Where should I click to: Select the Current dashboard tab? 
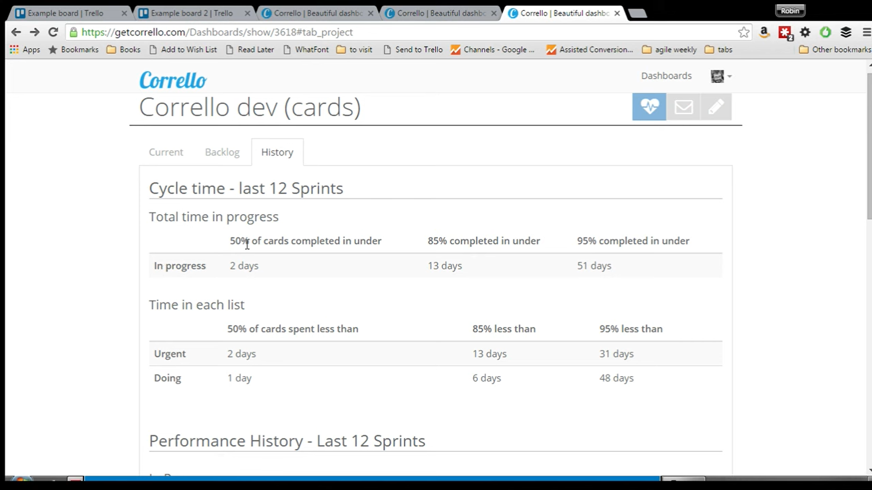166,152
